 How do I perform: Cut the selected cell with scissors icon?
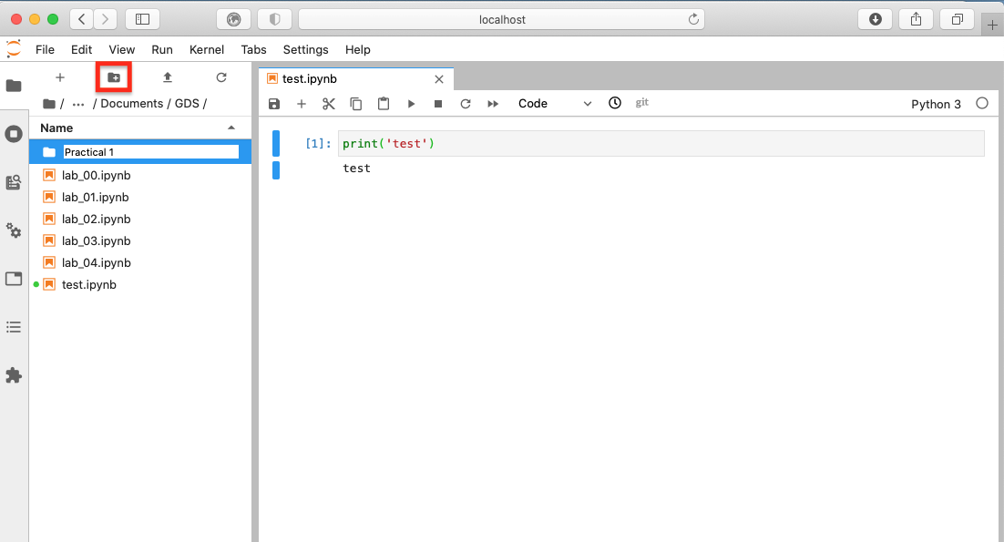pyautogui.click(x=329, y=104)
